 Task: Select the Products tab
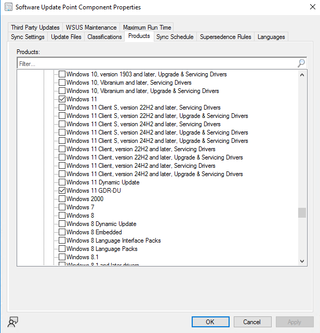(139, 36)
